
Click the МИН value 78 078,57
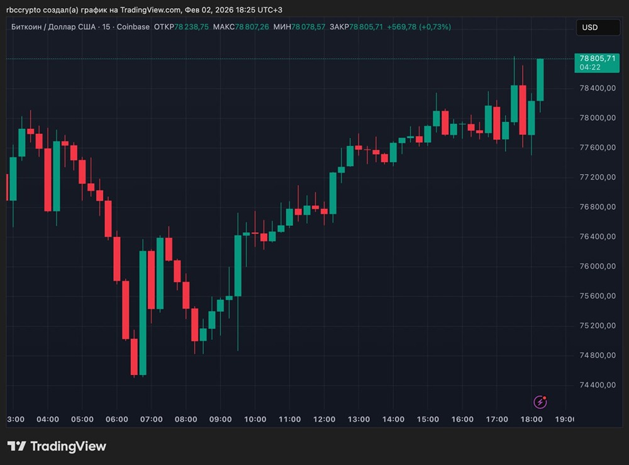tap(308, 27)
